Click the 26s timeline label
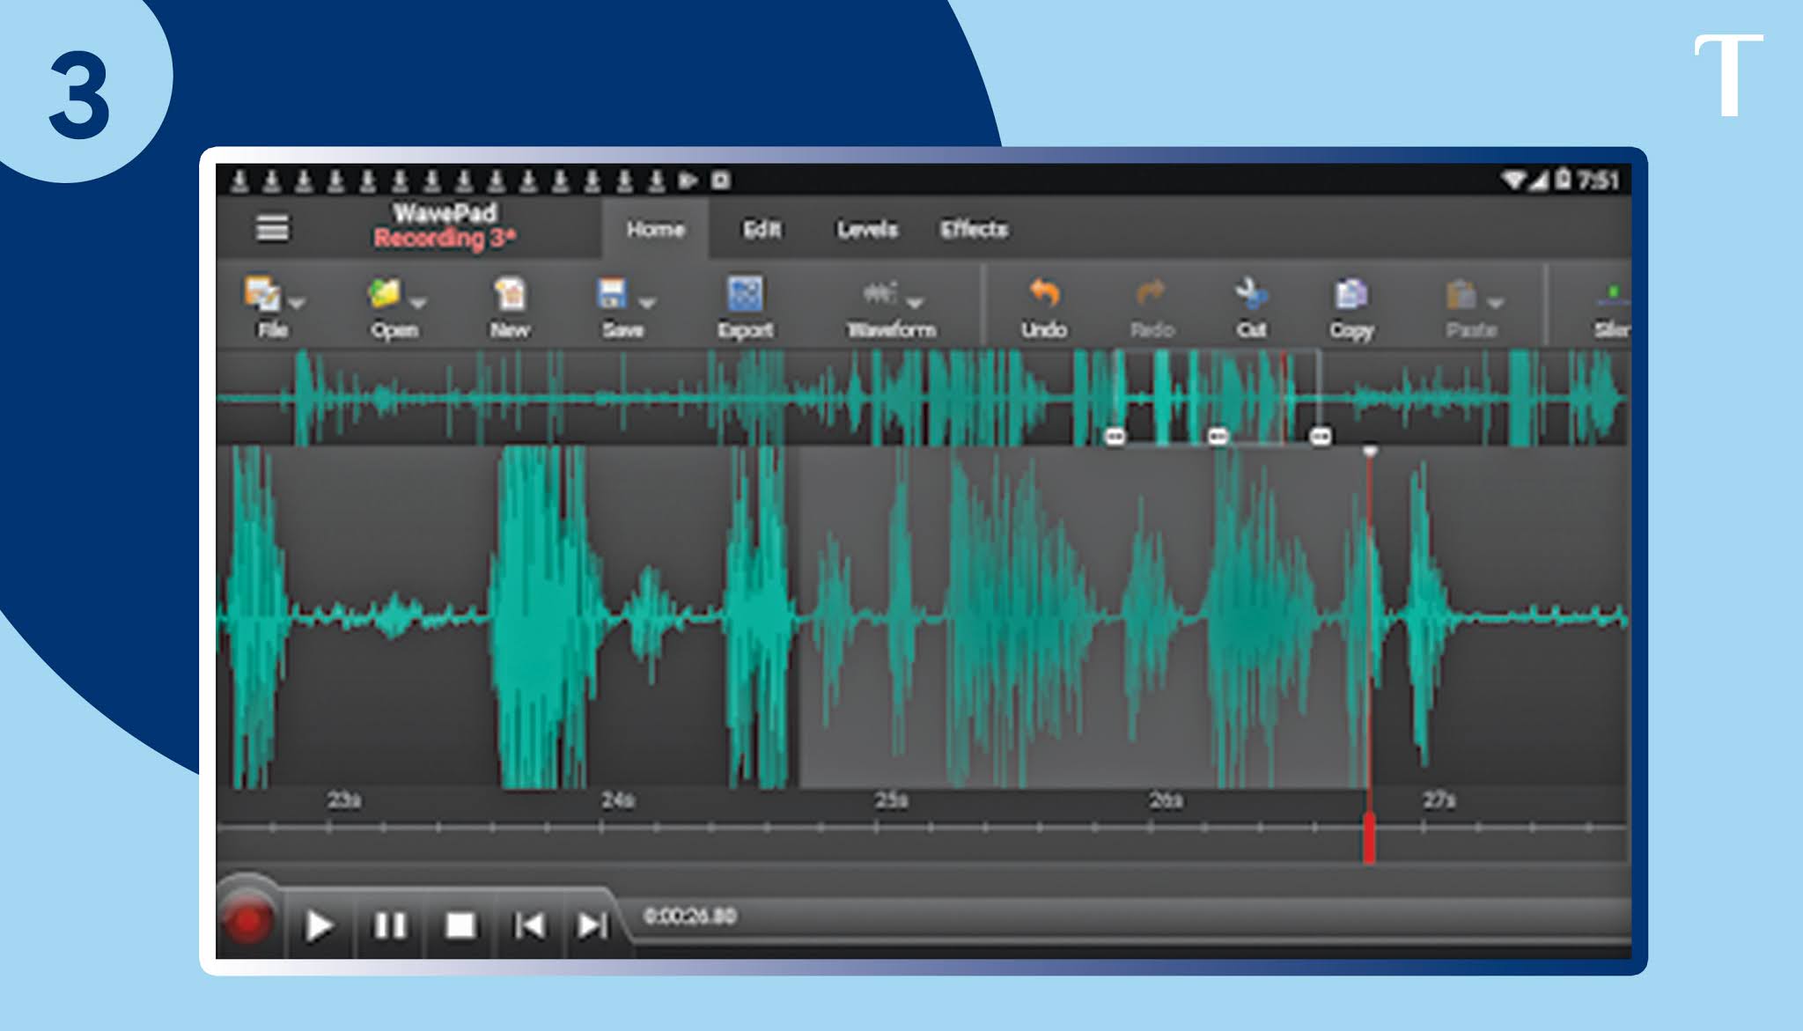This screenshot has width=1803, height=1031. coord(1166,799)
